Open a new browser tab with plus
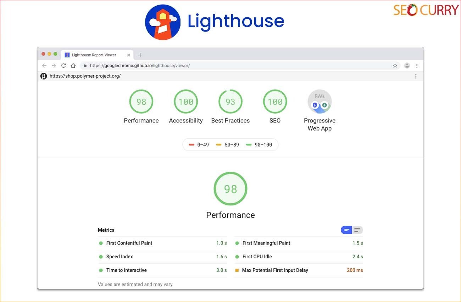 pyautogui.click(x=140, y=55)
